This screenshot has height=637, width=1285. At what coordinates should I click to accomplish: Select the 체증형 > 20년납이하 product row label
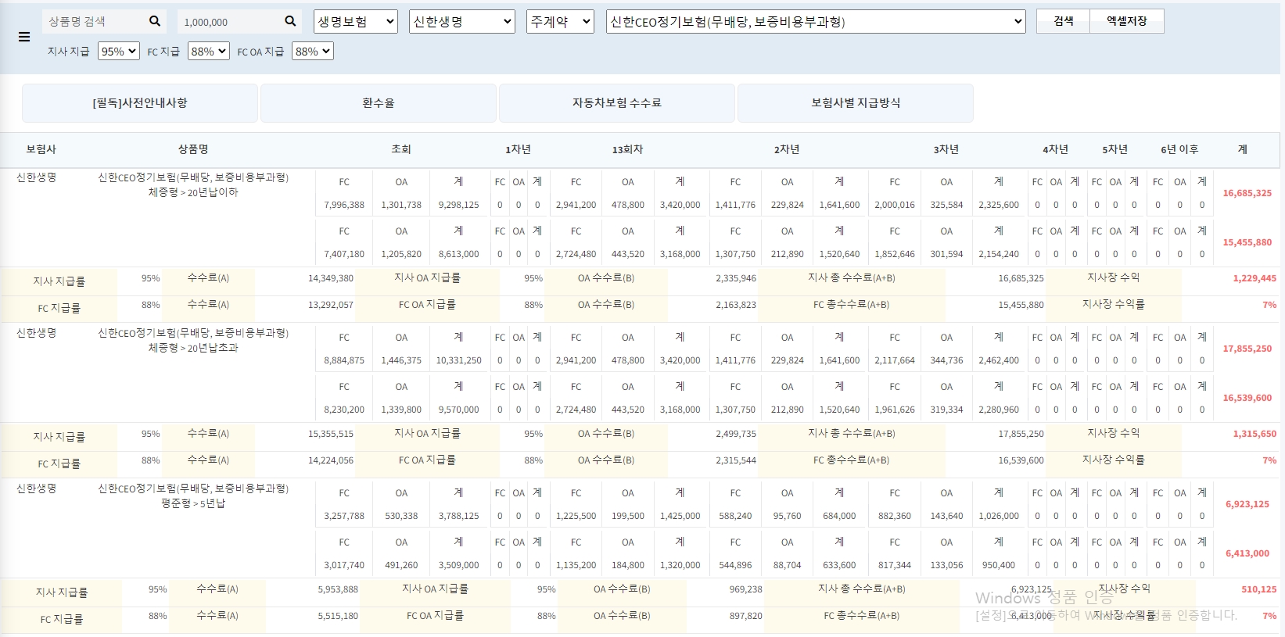[193, 192]
